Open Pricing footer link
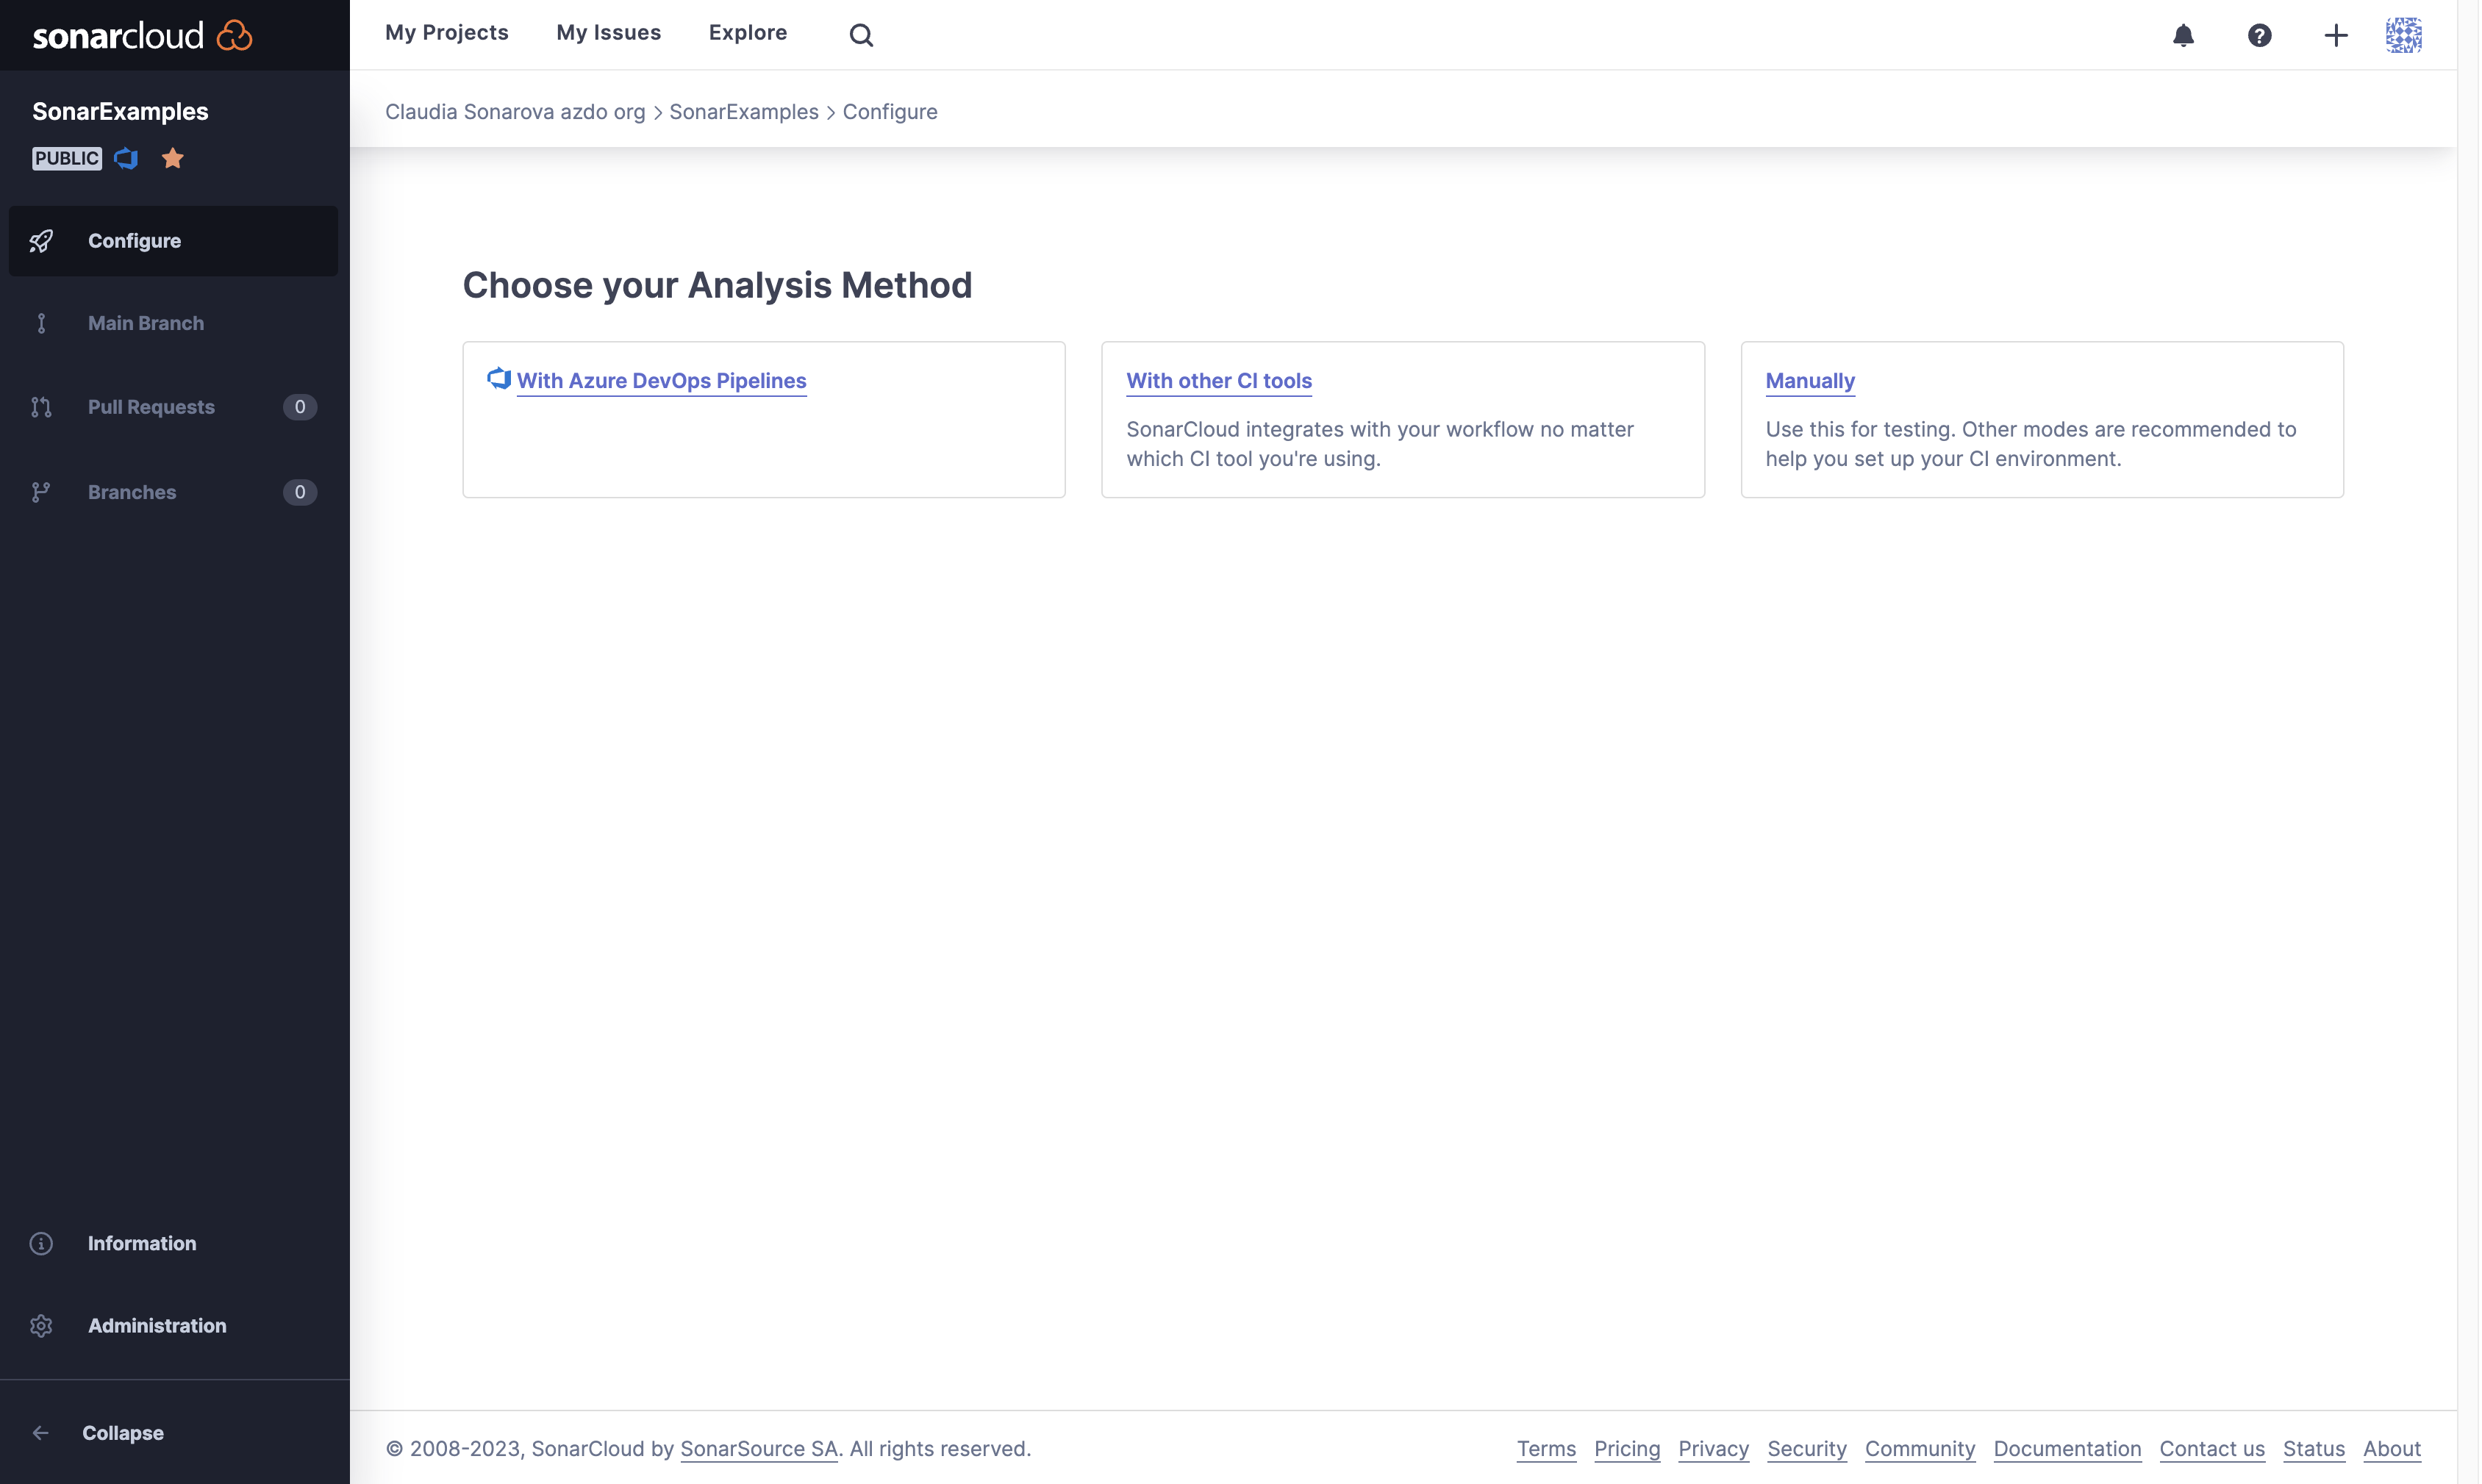The width and height of the screenshot is (2482, 1484). pos(1627,1449)
